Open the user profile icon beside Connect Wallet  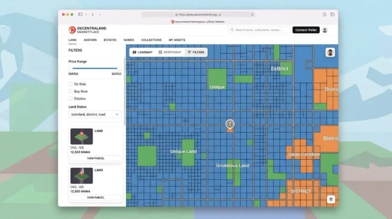[325, 30]
